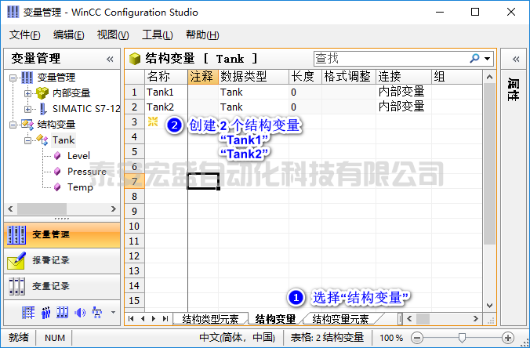
Task: Select the Pressure structure element in tree
Action: tap(86, 172)
